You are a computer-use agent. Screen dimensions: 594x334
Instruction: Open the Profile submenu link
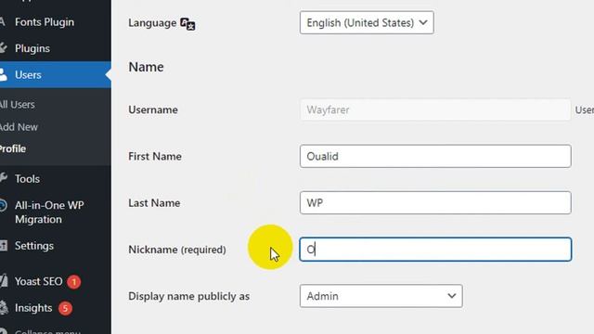[13, 148]
